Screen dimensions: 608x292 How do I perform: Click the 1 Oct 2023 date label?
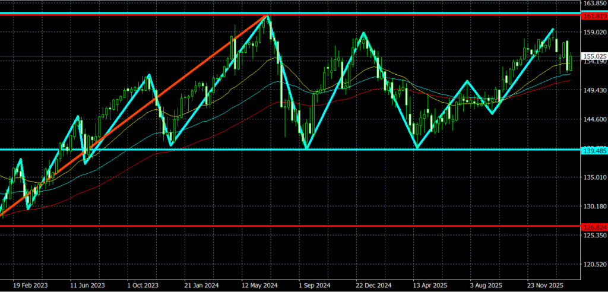[141, 285]
